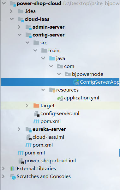Click the src folder icon
Image resolution: width=120 pixels, height=190 pixels.
[36, 43]
